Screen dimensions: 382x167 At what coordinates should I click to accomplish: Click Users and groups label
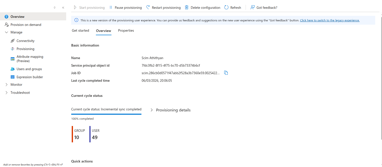[x=29, y=69]
